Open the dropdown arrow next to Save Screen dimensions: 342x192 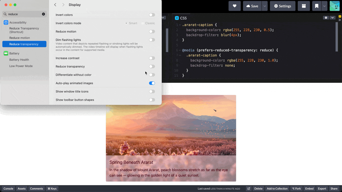click(x=265, y=6)
